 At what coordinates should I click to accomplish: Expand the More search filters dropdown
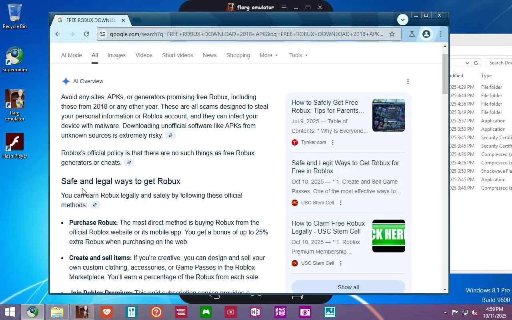(268, 55)
